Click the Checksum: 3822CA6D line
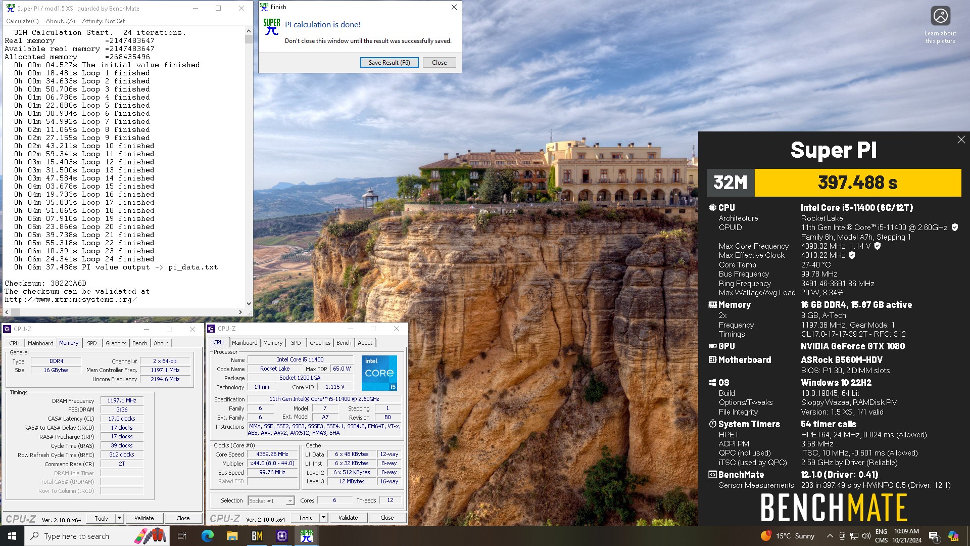The width and height of the screenshot is (970, 546). [45, 283]
